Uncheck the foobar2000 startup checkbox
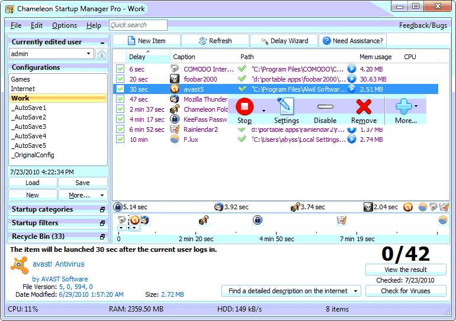This screenshot has height=321, width=456. click(120, 79)
